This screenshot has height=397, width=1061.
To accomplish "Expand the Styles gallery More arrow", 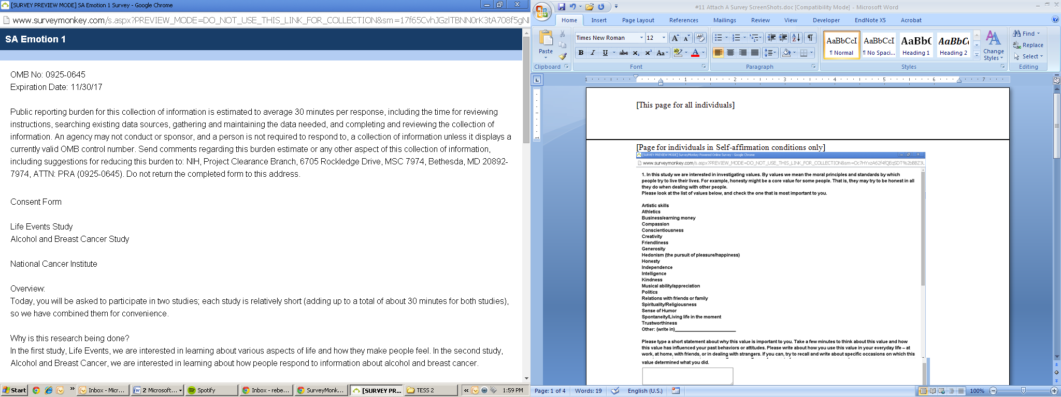I will tap(977, 55).
